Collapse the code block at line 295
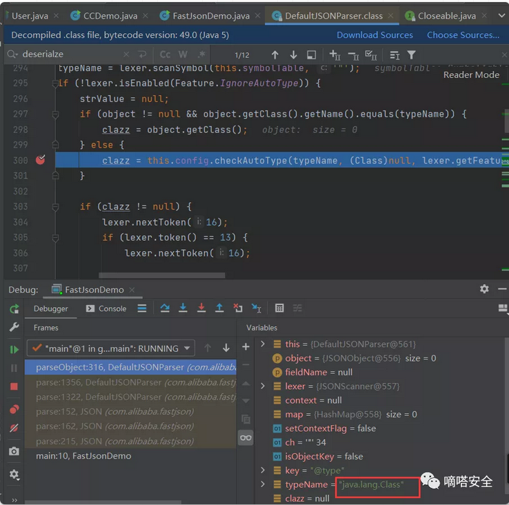The height and width of the screenshot is (505, 509). pyautogui.click(x=55, y=83)
